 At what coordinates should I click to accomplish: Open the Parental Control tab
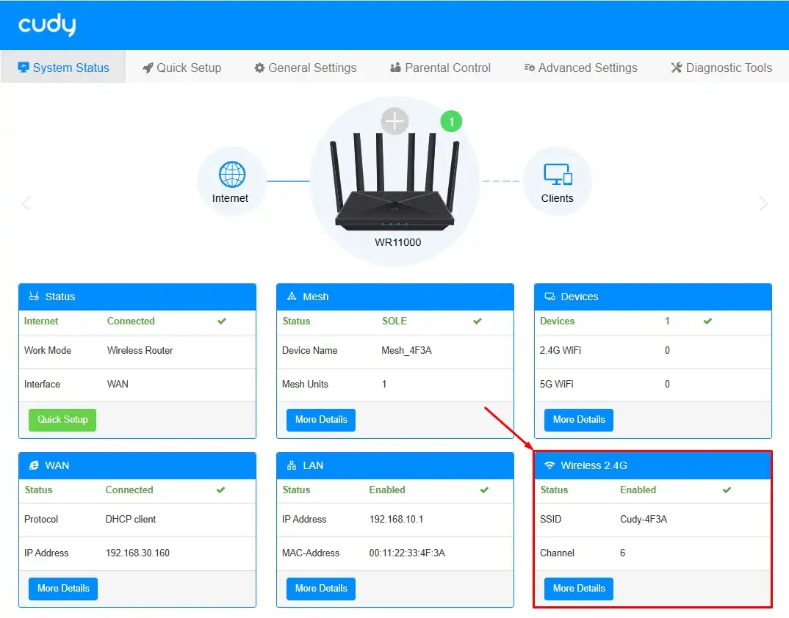click(440, 67)
